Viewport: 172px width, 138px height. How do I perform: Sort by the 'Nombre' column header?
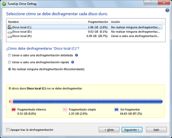[x=39, y=22]
